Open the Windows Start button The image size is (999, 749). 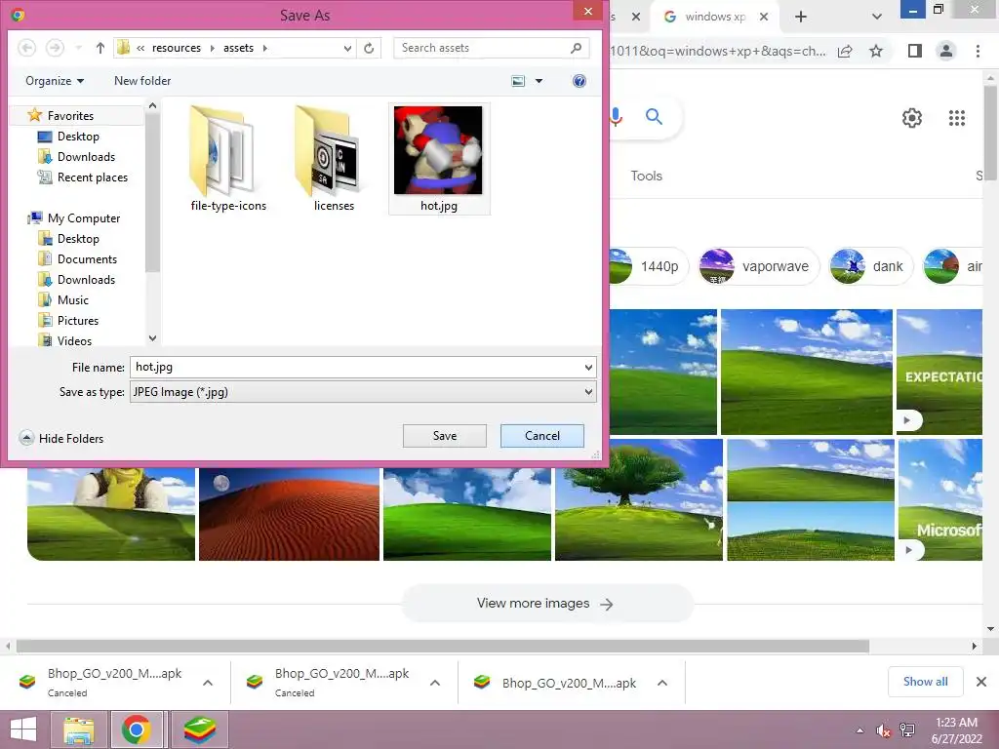(x=23, y=729)
